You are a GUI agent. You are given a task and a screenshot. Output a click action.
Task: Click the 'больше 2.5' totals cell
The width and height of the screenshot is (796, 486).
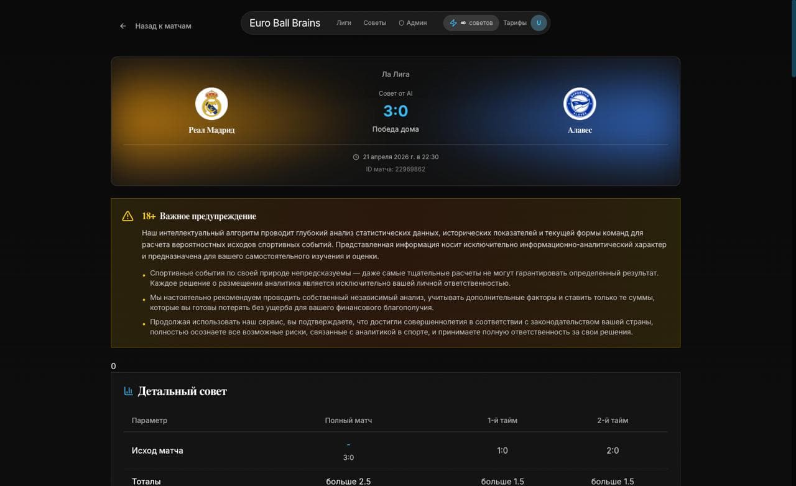tap(348, 482)
